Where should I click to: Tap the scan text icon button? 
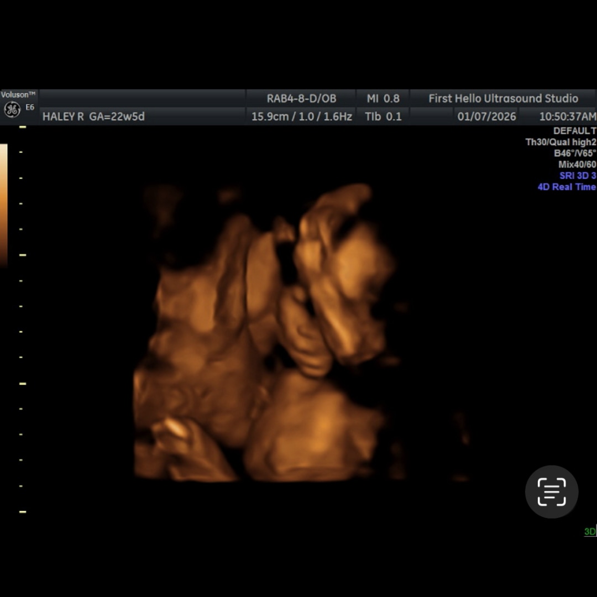[x=551, y=491]
